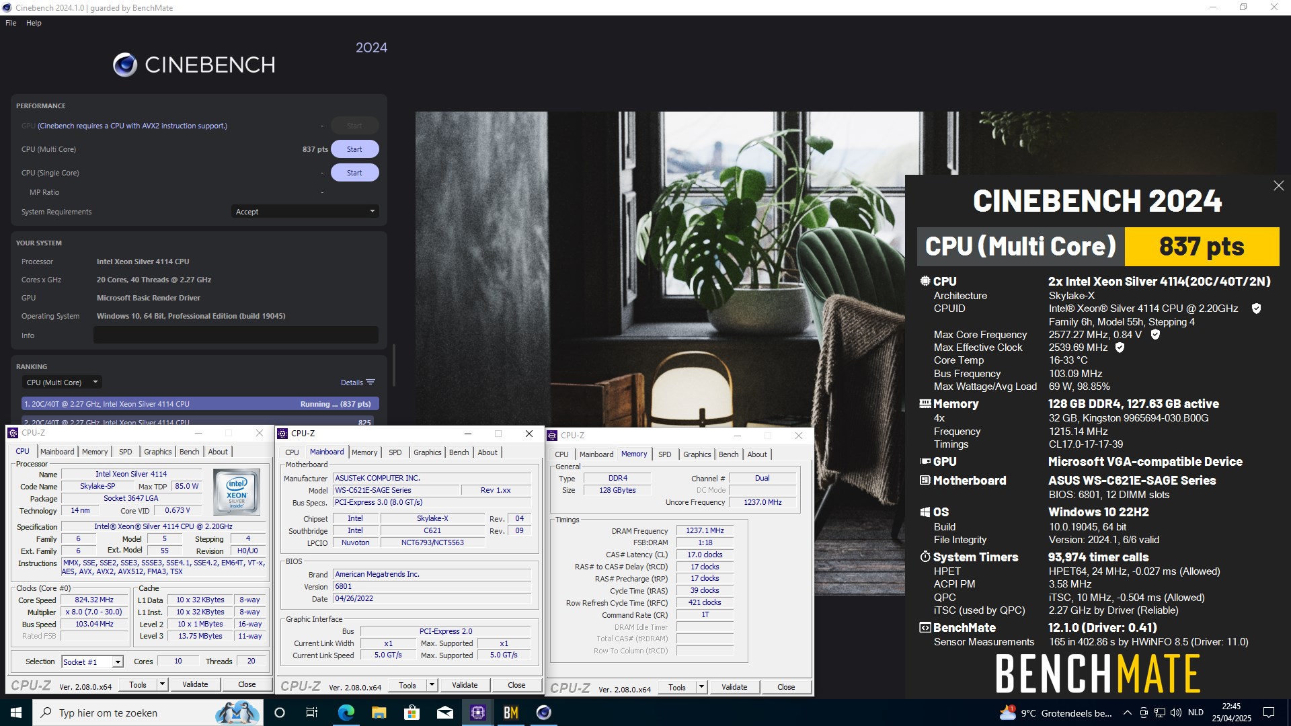Show hidden system tray icons

(1127, 713)
